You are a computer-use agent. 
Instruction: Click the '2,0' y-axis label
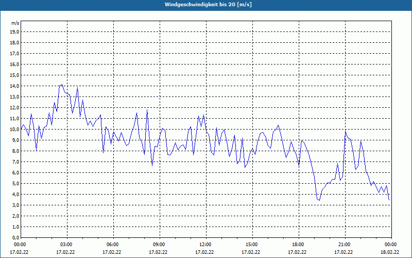click(x=16, y=216)
